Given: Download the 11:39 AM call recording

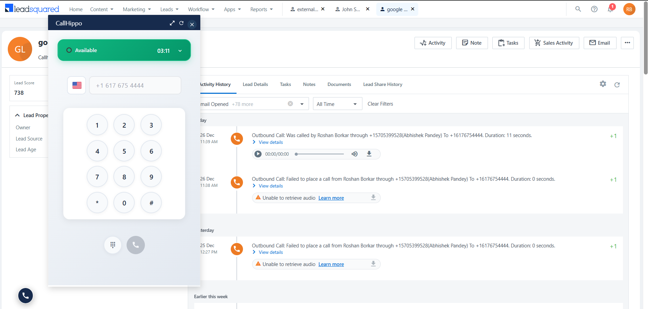Looking at the screenshot, I should click(x=369, y=154).
